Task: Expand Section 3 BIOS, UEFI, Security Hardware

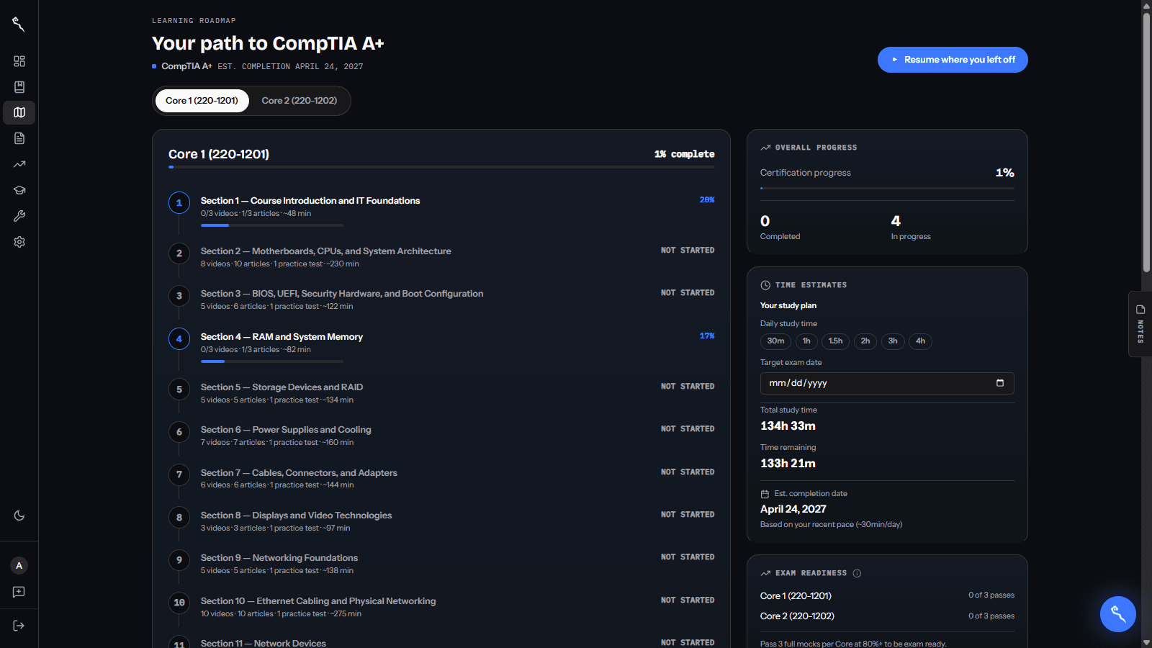Action: (441, 300)
